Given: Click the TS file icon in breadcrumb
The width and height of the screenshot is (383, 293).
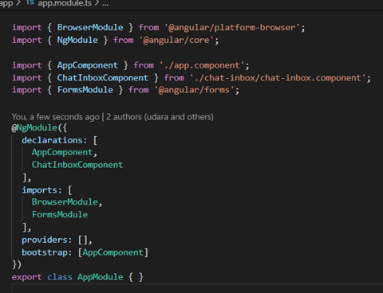Looking at the screenshot, I should click(x=30, y=2).
